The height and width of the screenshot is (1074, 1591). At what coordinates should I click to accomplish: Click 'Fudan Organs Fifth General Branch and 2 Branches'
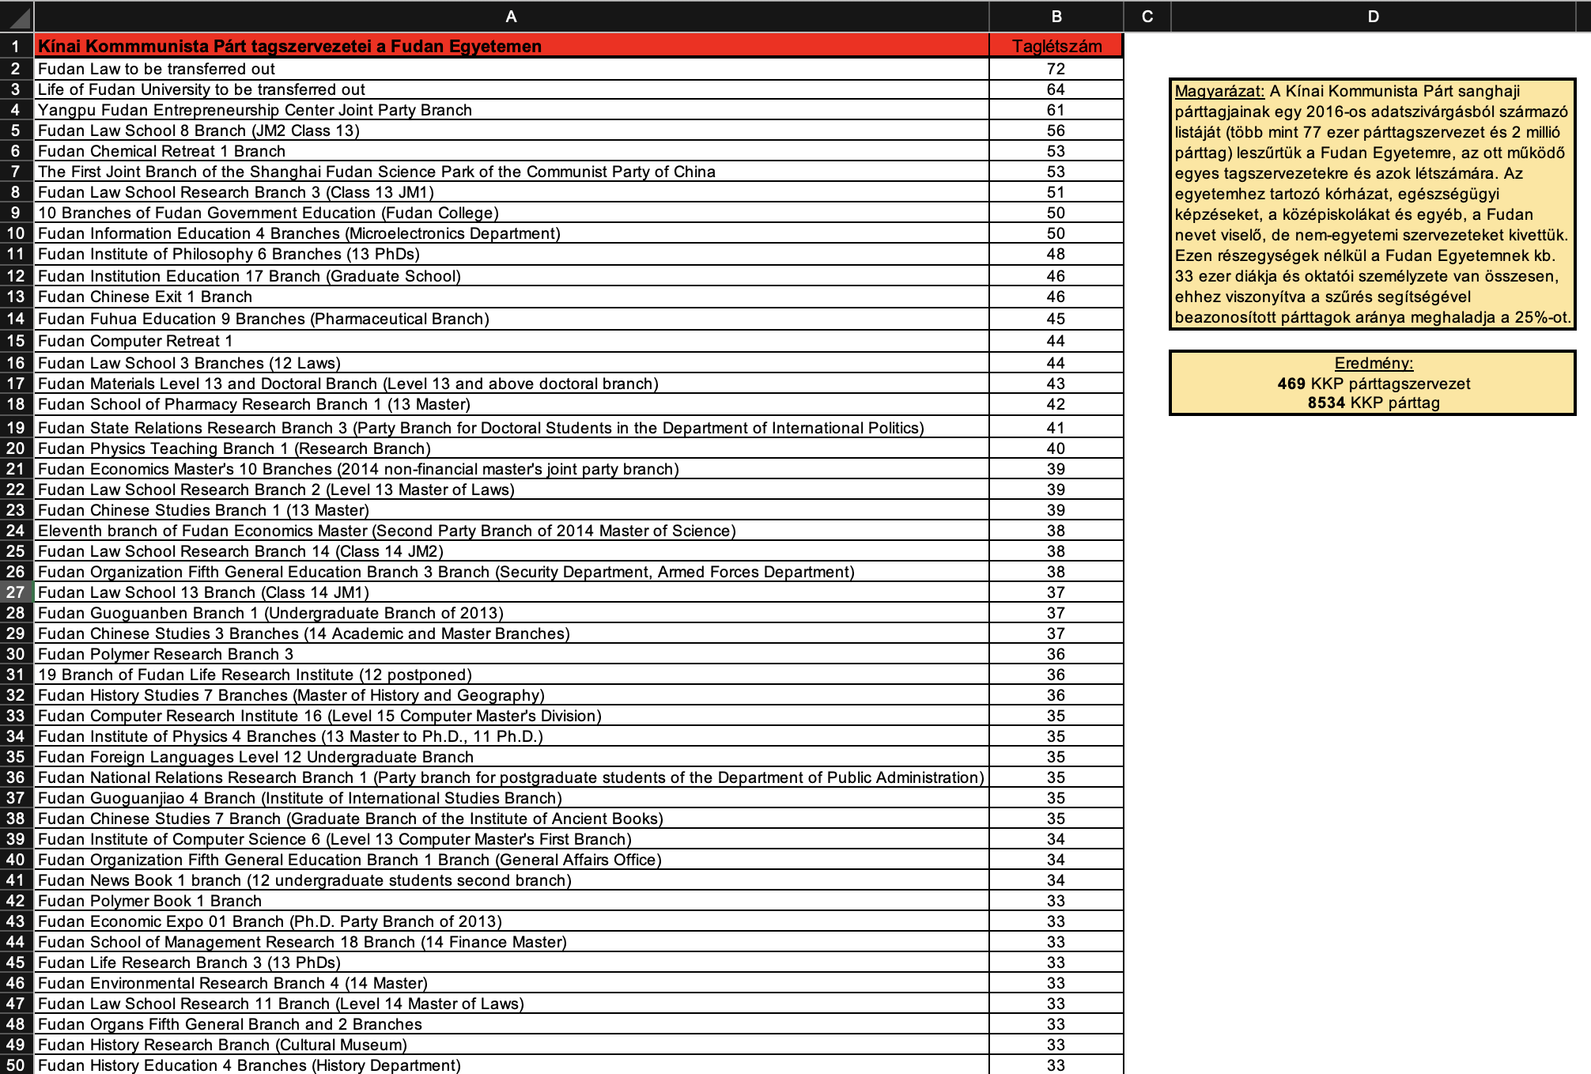coord(512,1024)
